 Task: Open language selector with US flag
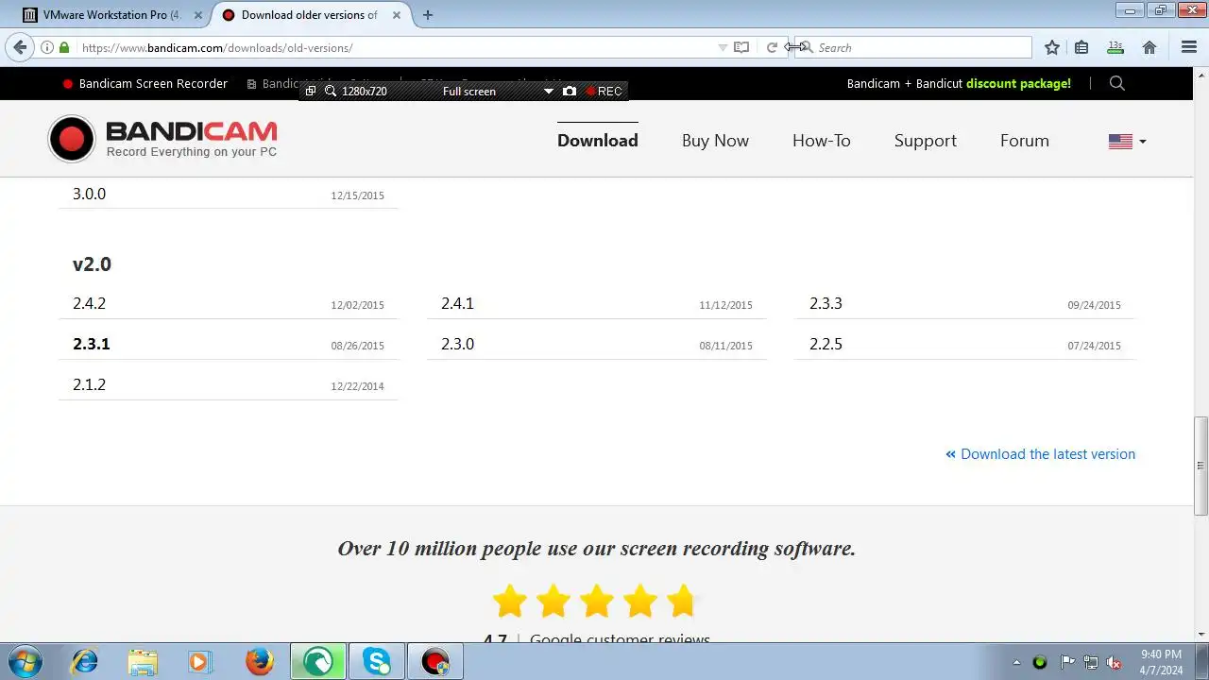point(1127,141)
